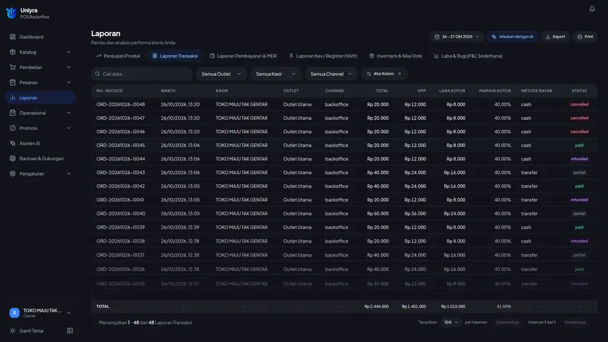The width and height of the screenshot is (608, 342).
Task: Switch to Inventaris & Nilai Stok tab
Action: click(x=395, y=56)
